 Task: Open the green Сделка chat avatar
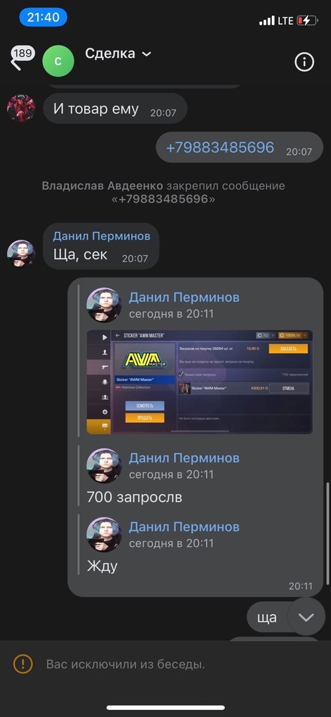(58, 61)
